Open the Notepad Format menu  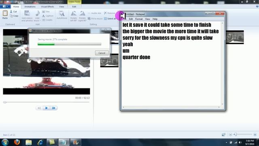click(139, 19)
